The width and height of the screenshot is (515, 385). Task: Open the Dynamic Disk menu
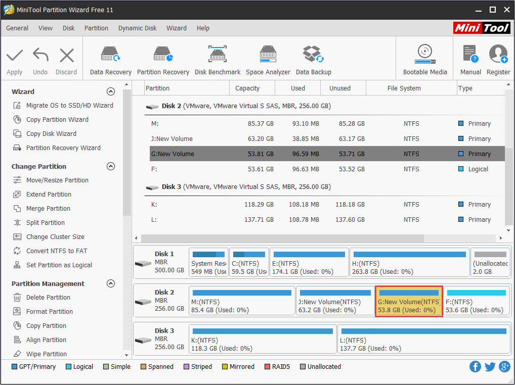pyautogui.click(x=137, y=28)
